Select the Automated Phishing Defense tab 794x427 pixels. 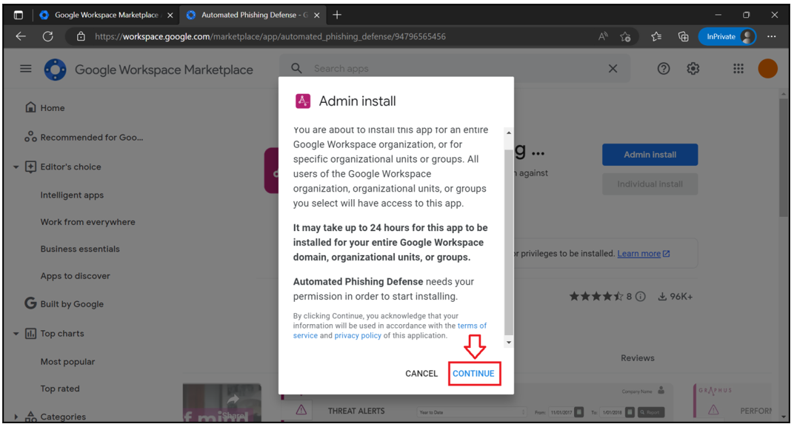point(253,16)
